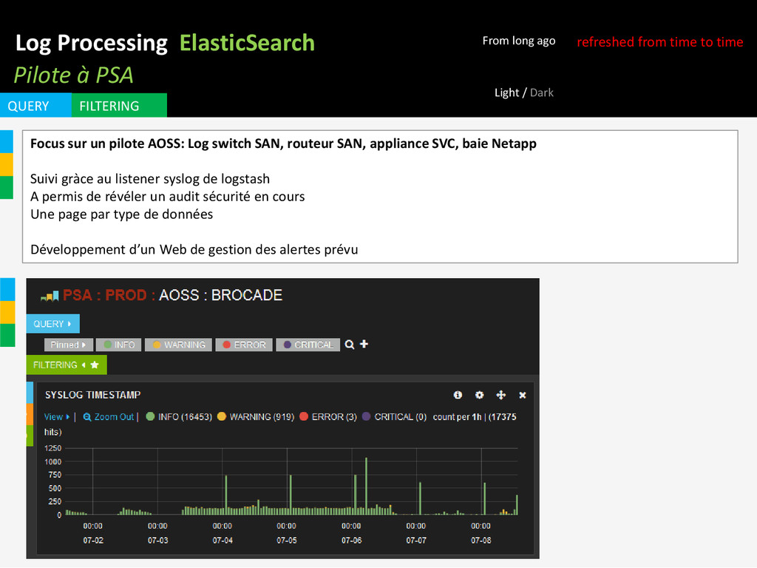Click the 07-06 date label on chart axis
This screenshot has height=568, width=757.
point(351,541)
